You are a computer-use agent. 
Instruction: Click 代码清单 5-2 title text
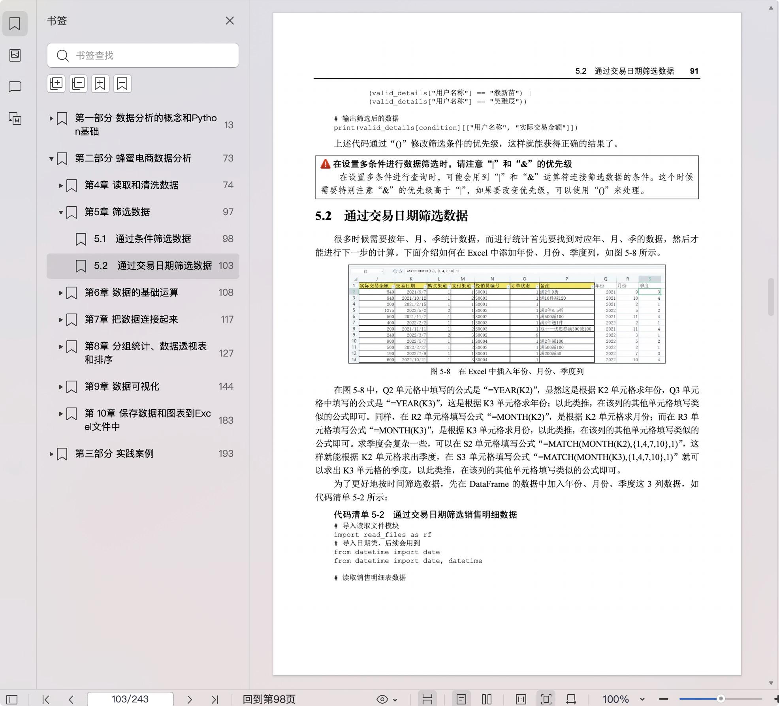pyautogui.click(x=425, y=515)
